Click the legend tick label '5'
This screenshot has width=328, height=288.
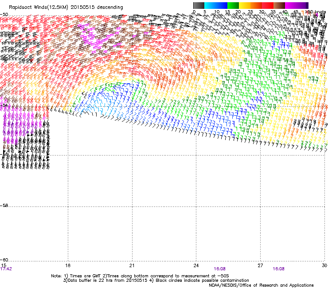205,12
